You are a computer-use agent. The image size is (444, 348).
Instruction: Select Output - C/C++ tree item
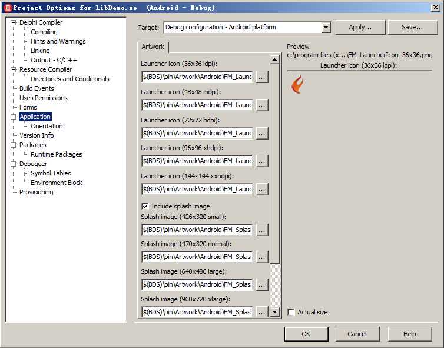(x=54, y=60)
